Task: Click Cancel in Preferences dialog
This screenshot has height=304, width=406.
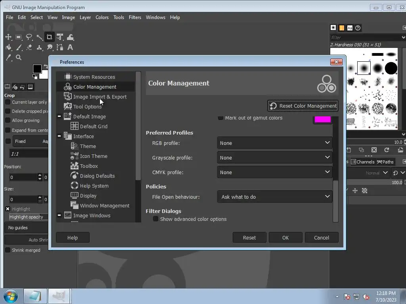Action: tap(322, 237)
